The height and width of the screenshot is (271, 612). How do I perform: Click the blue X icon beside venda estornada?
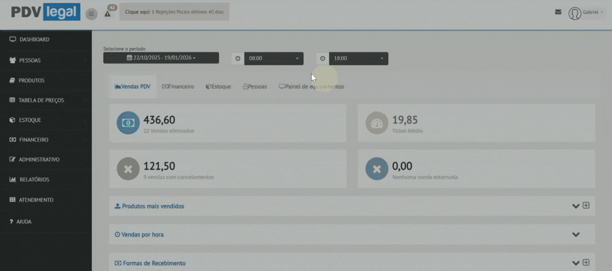coord(377,169)
